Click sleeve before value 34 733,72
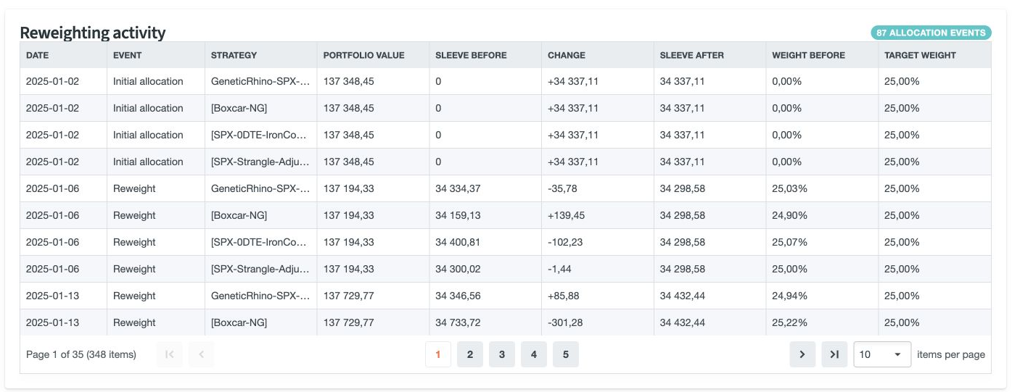Screen dimensions: 1012x392 [458, 322]
